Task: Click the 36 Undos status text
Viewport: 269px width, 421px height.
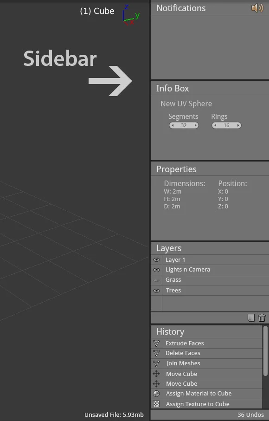Action: (250, 415)
